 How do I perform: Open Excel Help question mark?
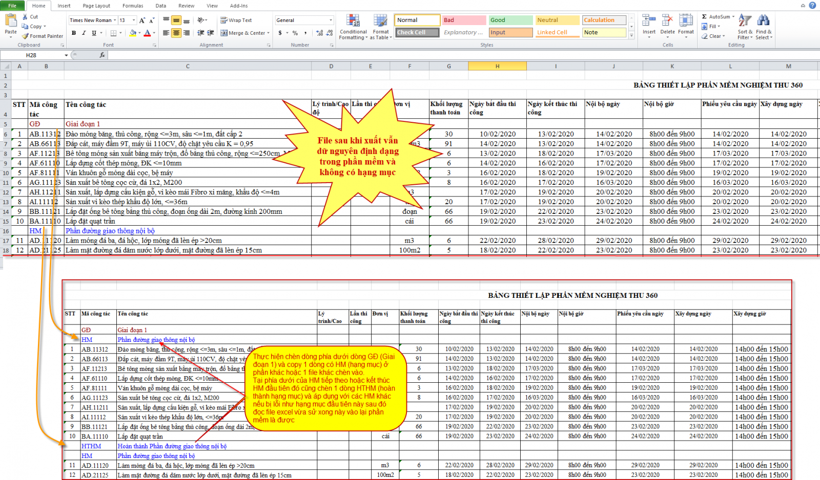point(812,6)
